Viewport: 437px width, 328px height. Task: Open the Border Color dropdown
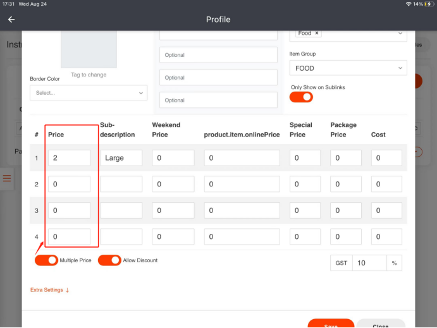click(89, 93)
